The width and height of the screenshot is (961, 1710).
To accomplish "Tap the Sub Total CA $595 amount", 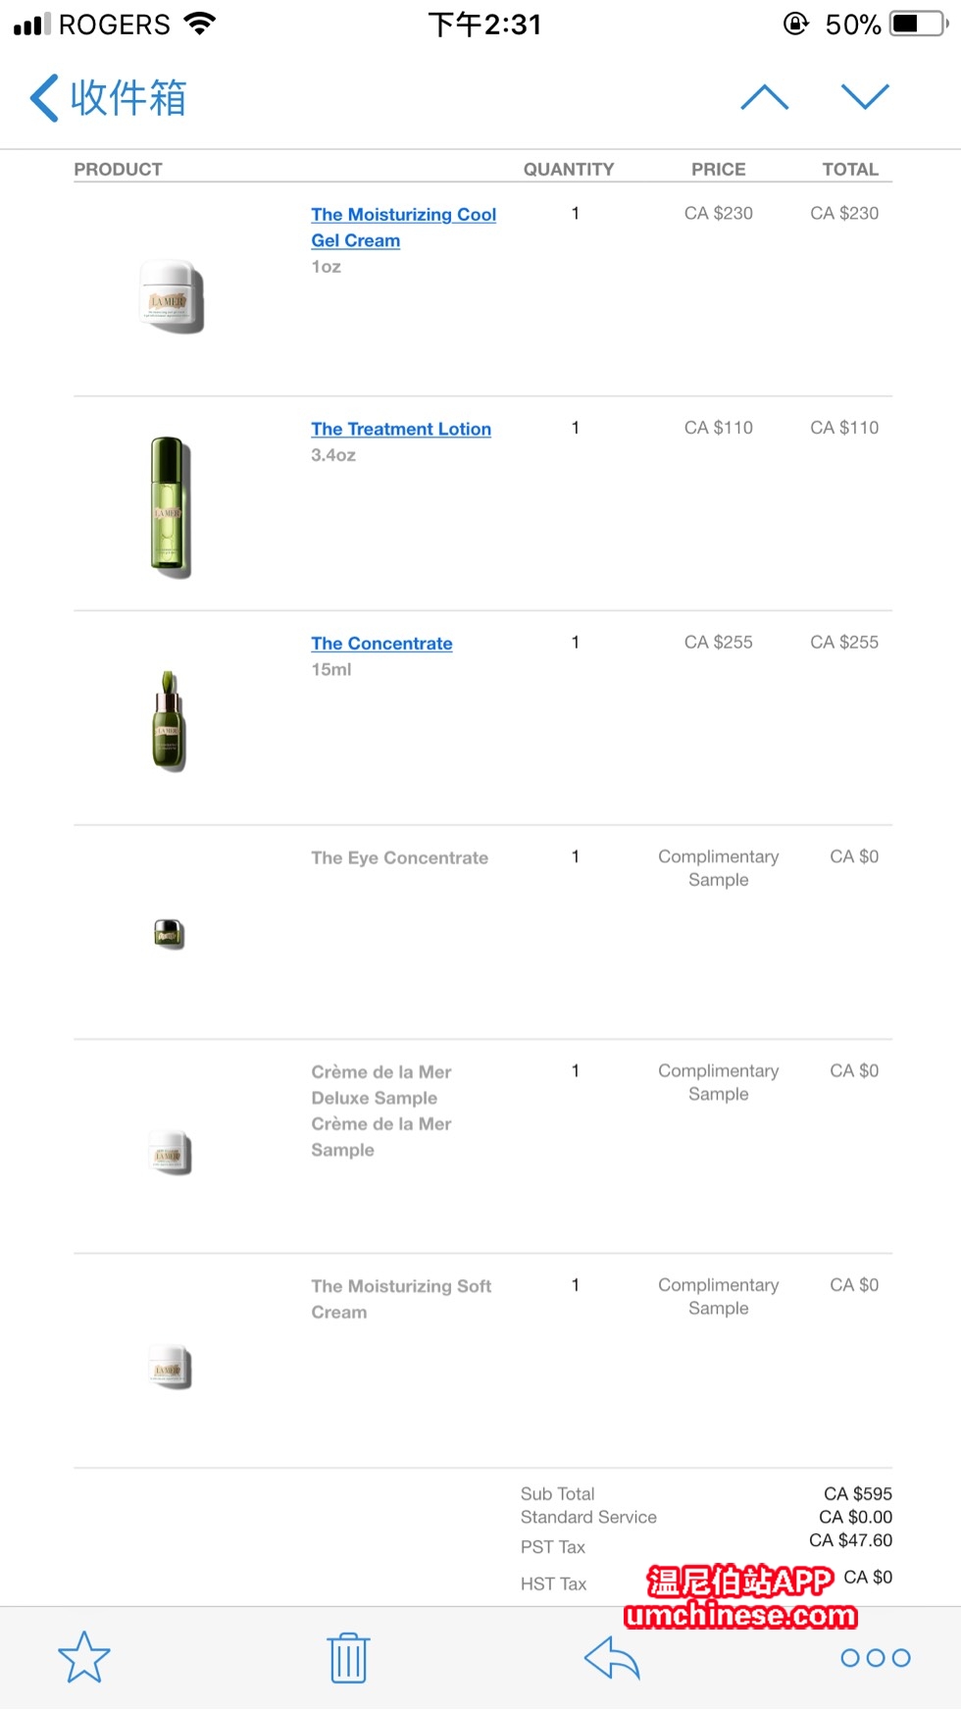I will (857, 1493).
